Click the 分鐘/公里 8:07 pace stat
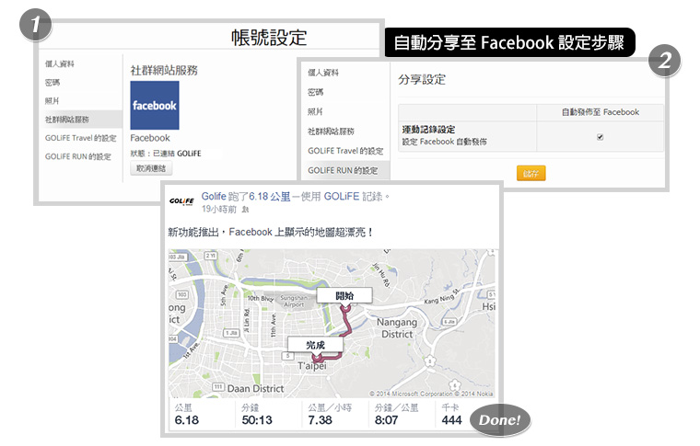 pyautogui.click(x=396, y=414)
